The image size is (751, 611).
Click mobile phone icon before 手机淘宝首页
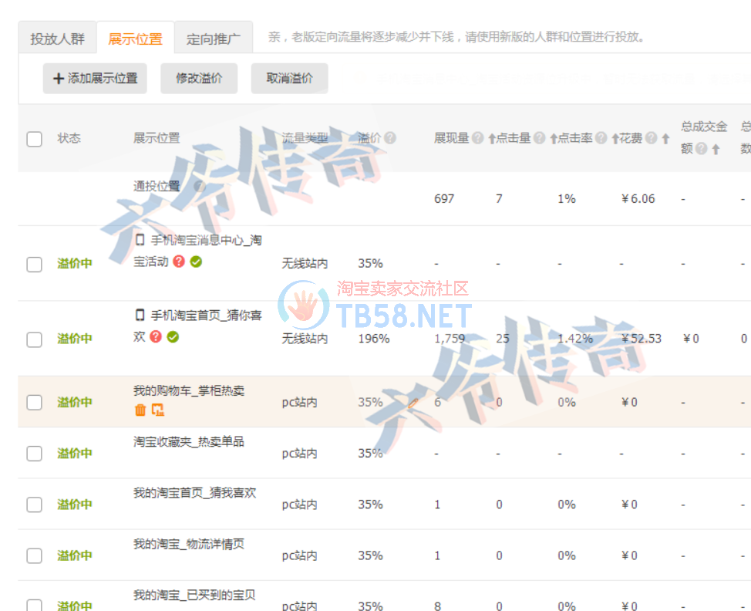pos(140,315)
